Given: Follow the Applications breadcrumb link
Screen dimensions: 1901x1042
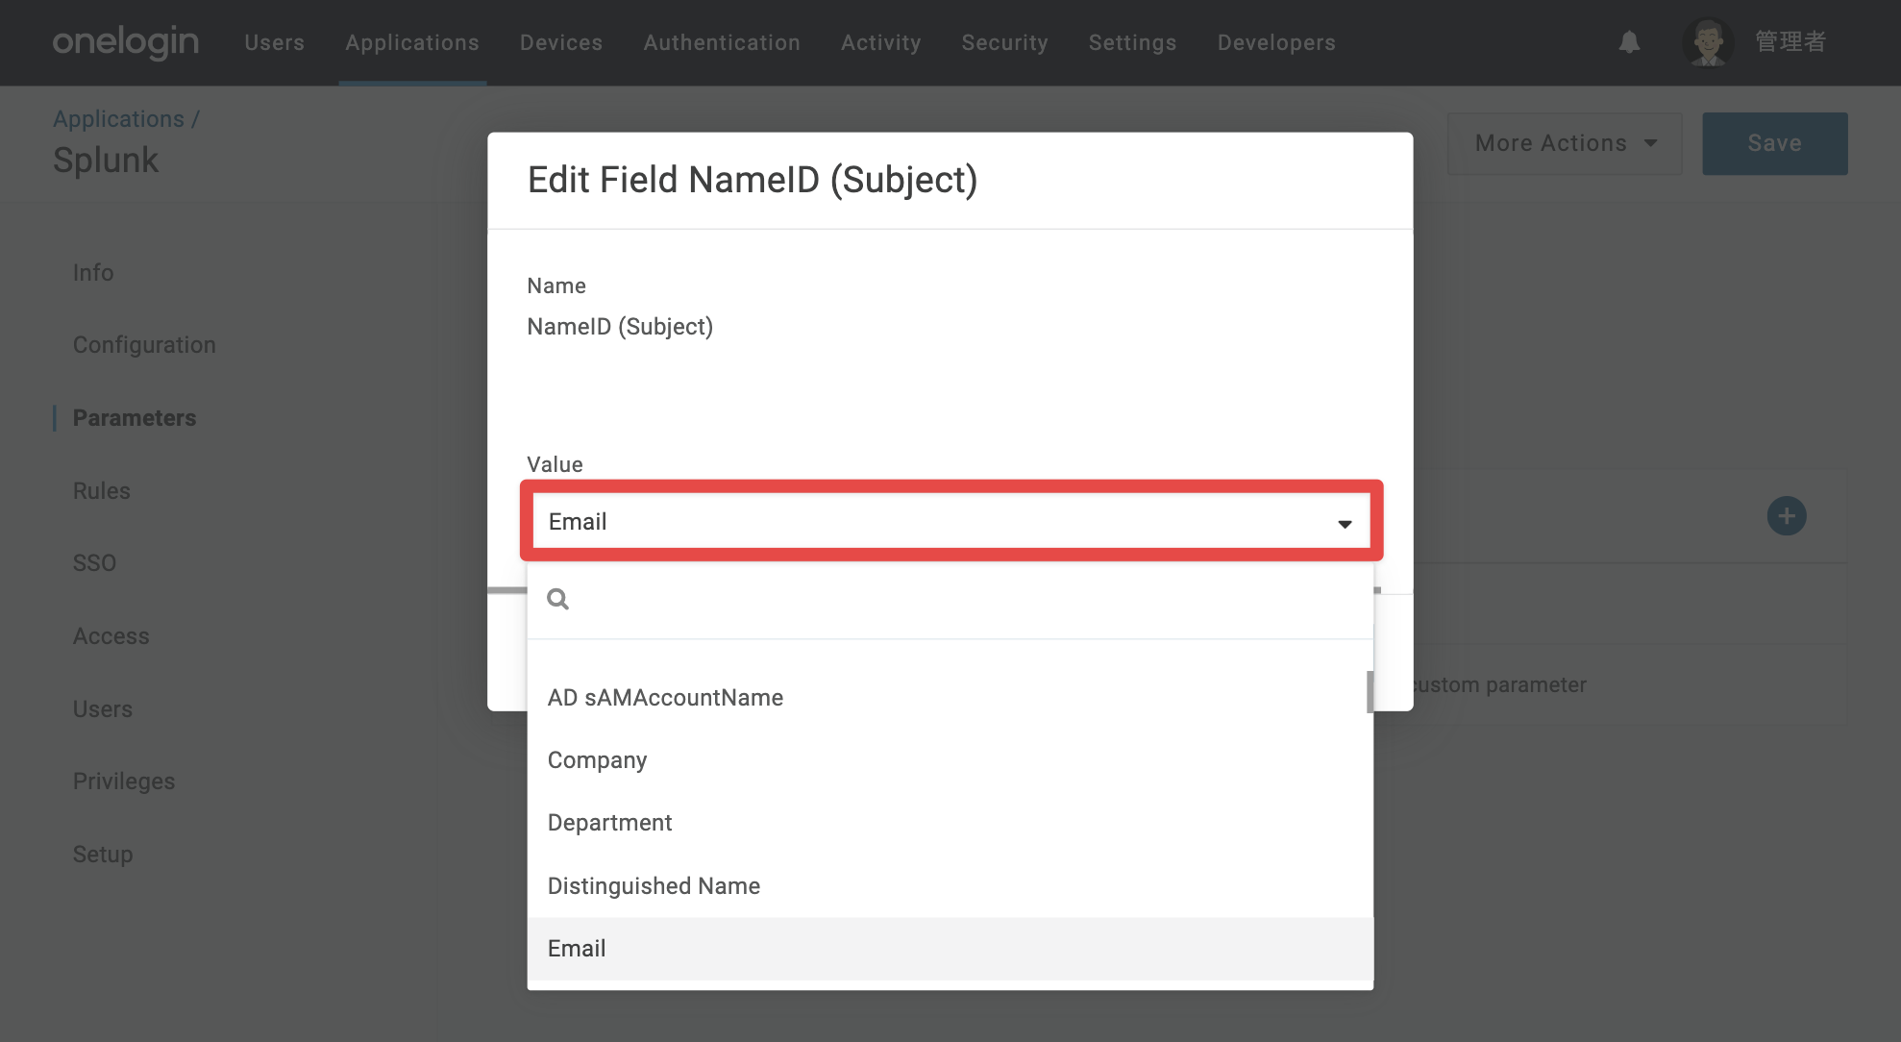Looking at the screenshot, I should (x=118, y=119).
